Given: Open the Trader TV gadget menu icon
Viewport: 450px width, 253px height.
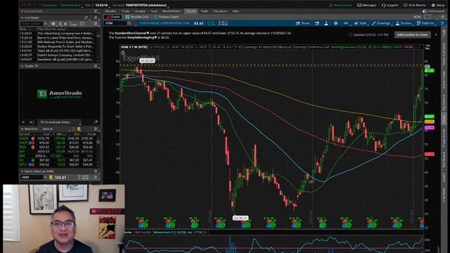Looking at the screenshot, I should (96, 66).
